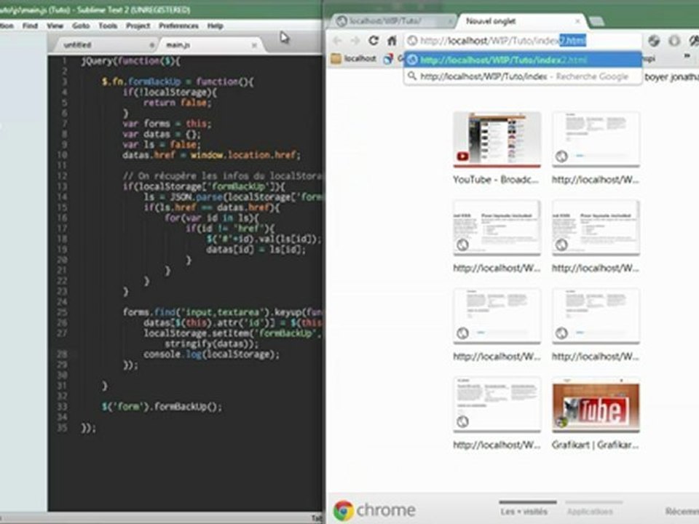The image size is (699, 524).
Task: Click the page icon inside the address bar
Action: 412,41
